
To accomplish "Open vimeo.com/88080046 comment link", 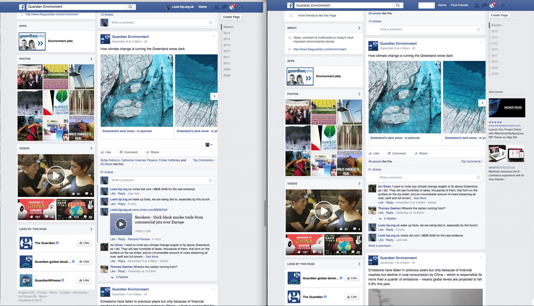I will 150,210.
